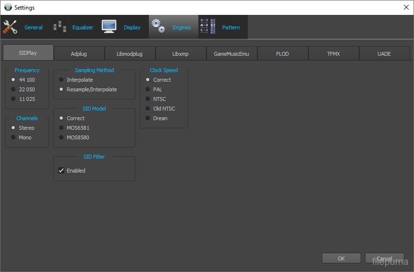Pick the Interpolate sampling method
The width and height of the screenshot is (414, 272).
tap(61, 80)
